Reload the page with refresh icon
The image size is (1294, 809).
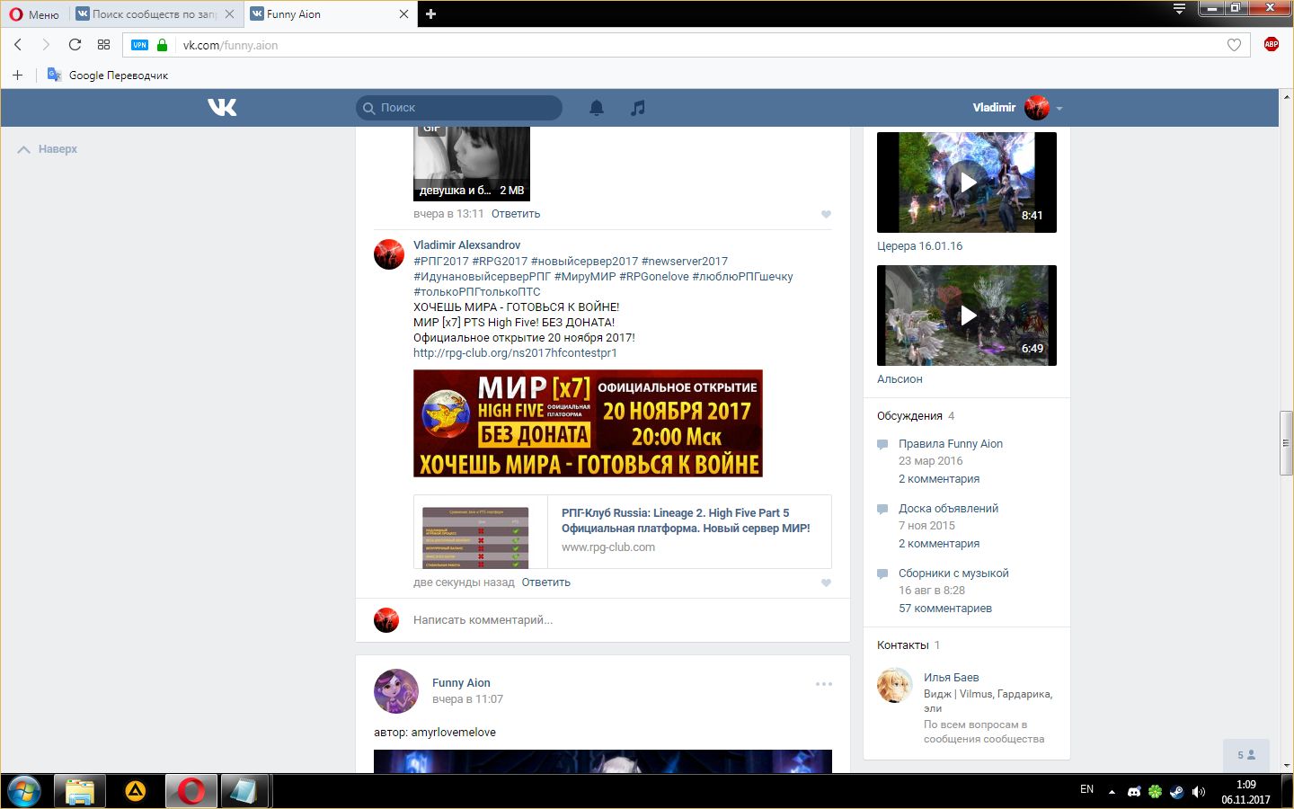pyautogui.click(x=75, y=45)
